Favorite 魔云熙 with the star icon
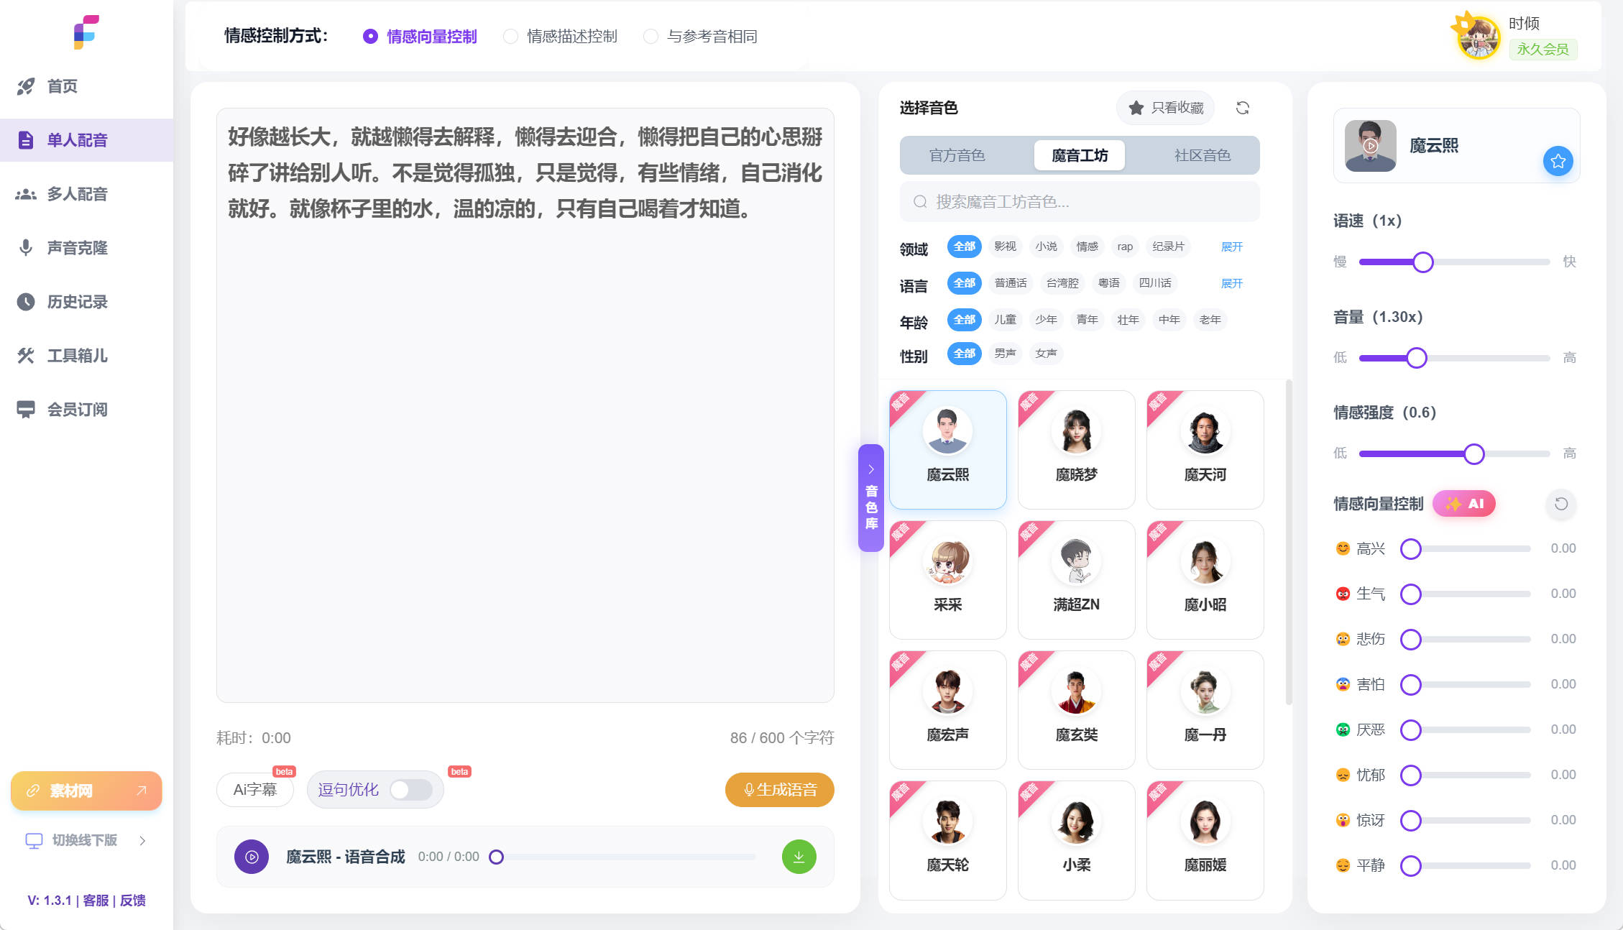The width and height of the screenshot is (1623, 930). 1558,161
